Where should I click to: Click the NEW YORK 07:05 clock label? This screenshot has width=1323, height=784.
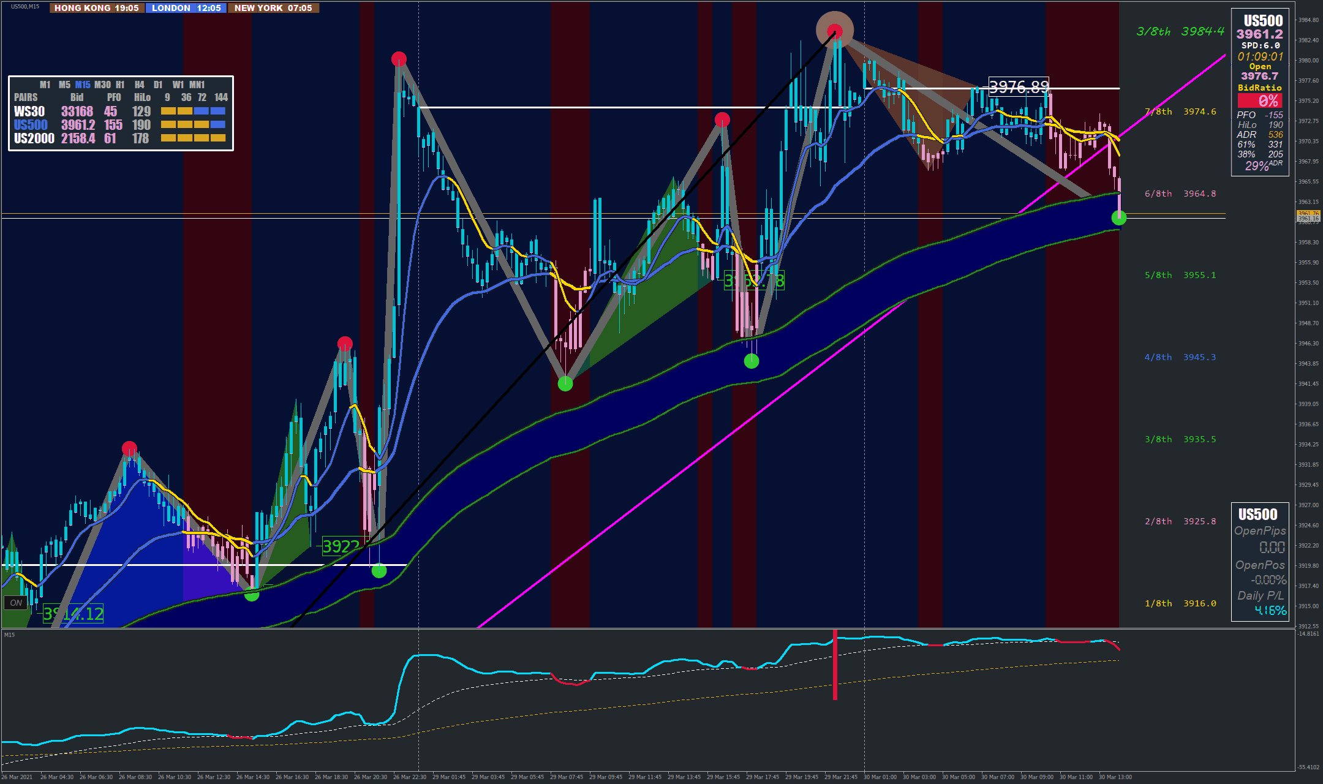pos(273,8)
